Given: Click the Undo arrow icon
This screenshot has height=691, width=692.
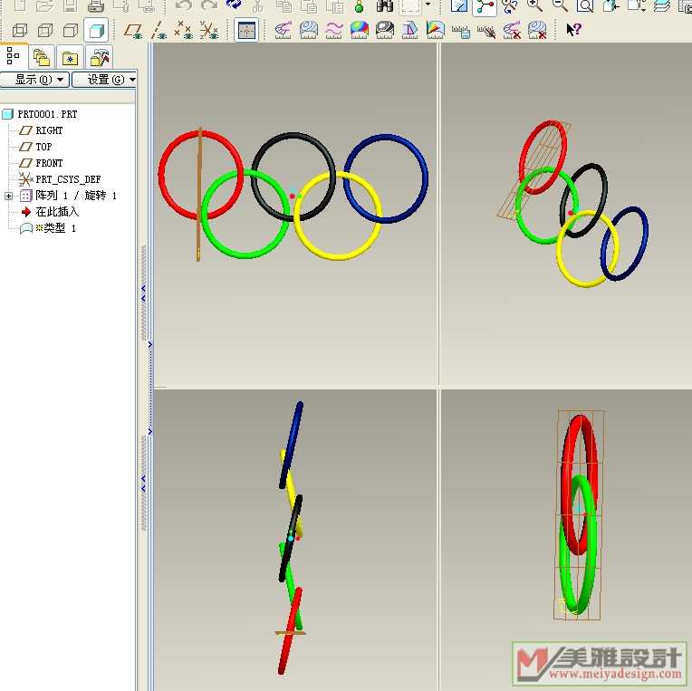Looking at the screenshot, I should (x=183, y=5).
